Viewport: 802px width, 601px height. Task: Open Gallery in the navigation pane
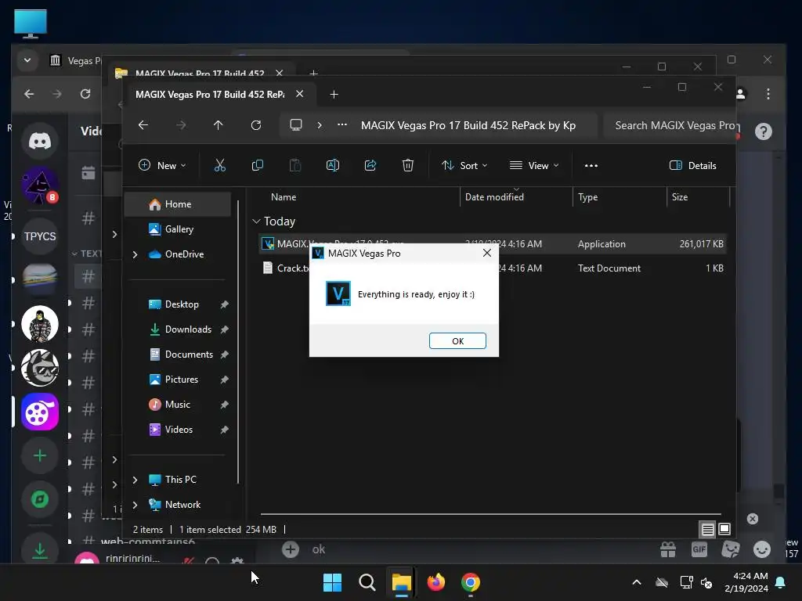[x=179, y=229]
